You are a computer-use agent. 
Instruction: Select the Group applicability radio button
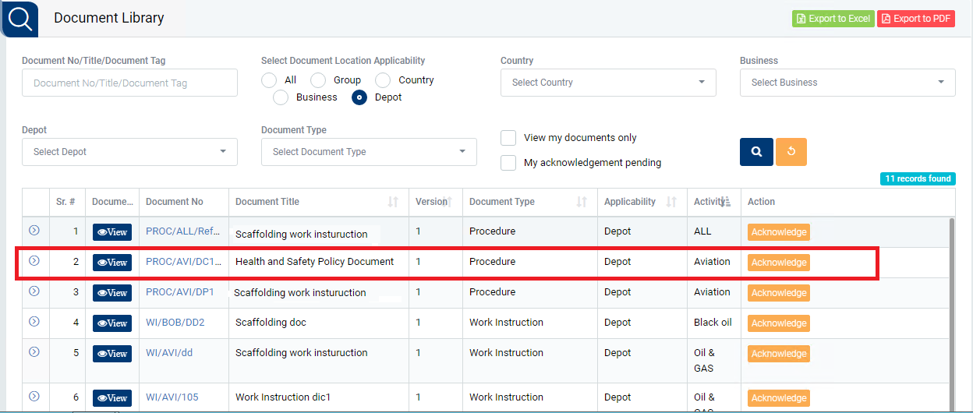pyautogui.click(x=318, y=80)
